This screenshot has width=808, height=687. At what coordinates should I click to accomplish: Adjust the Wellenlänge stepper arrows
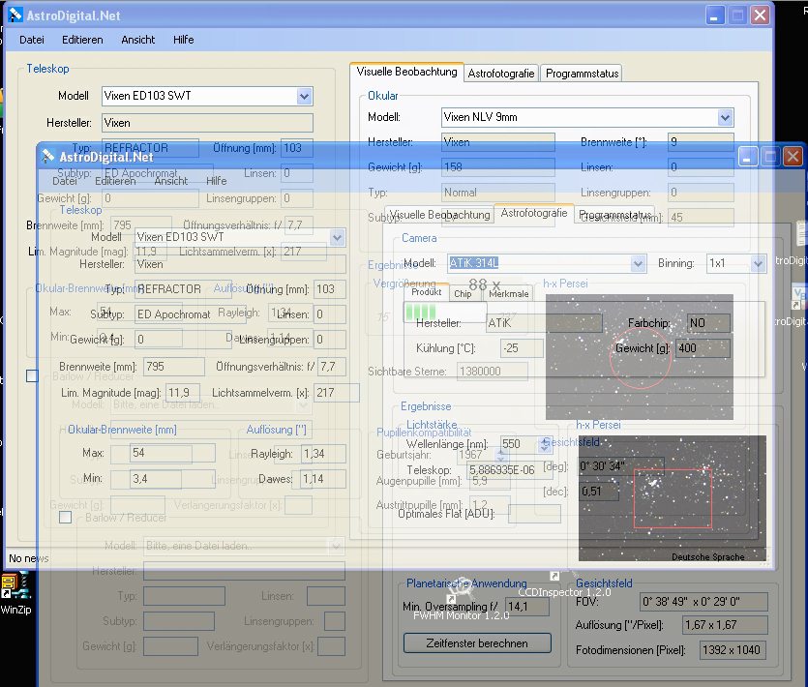[545, 444]
